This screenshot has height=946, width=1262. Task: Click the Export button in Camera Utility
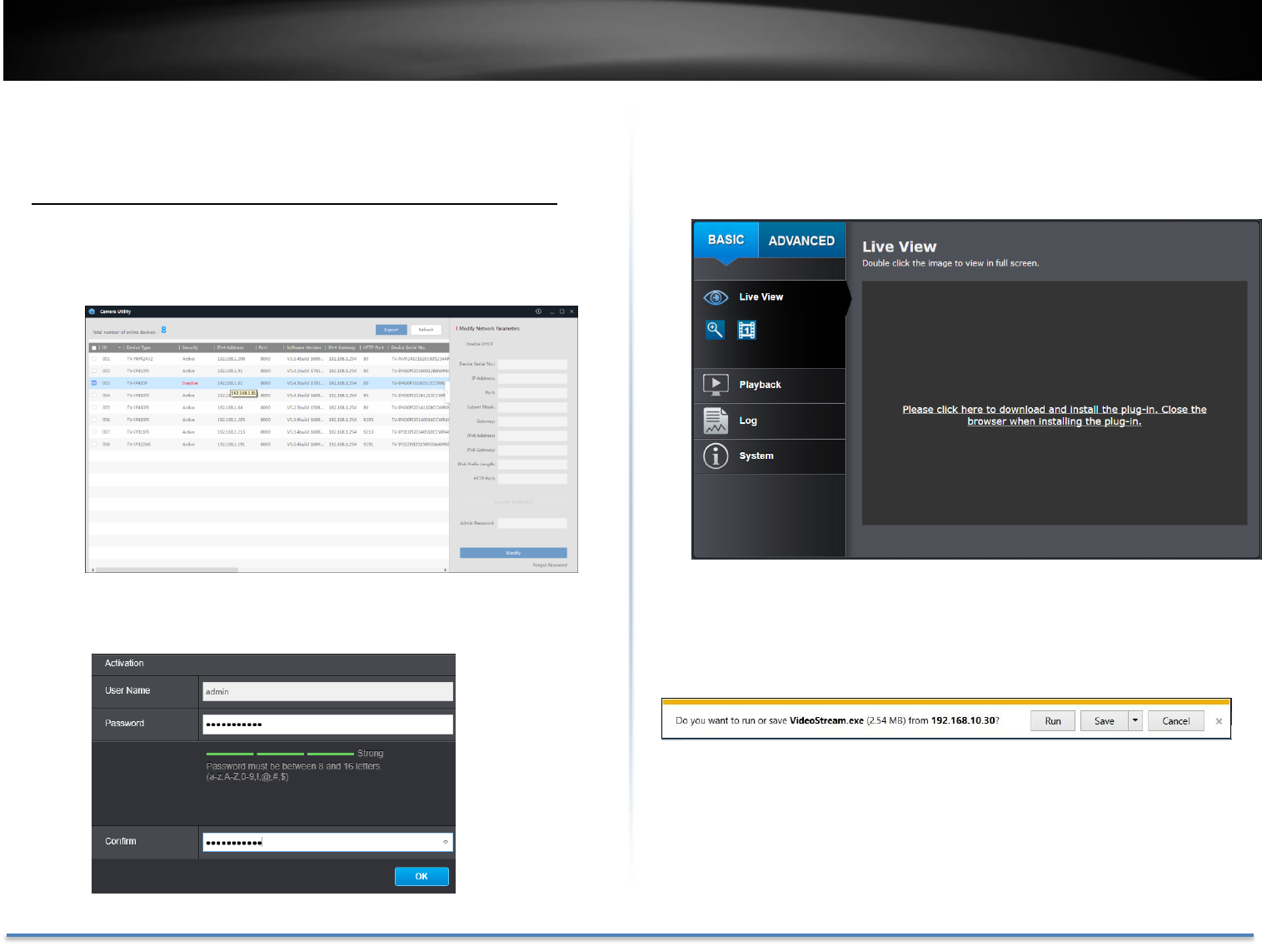click(392, 330)
